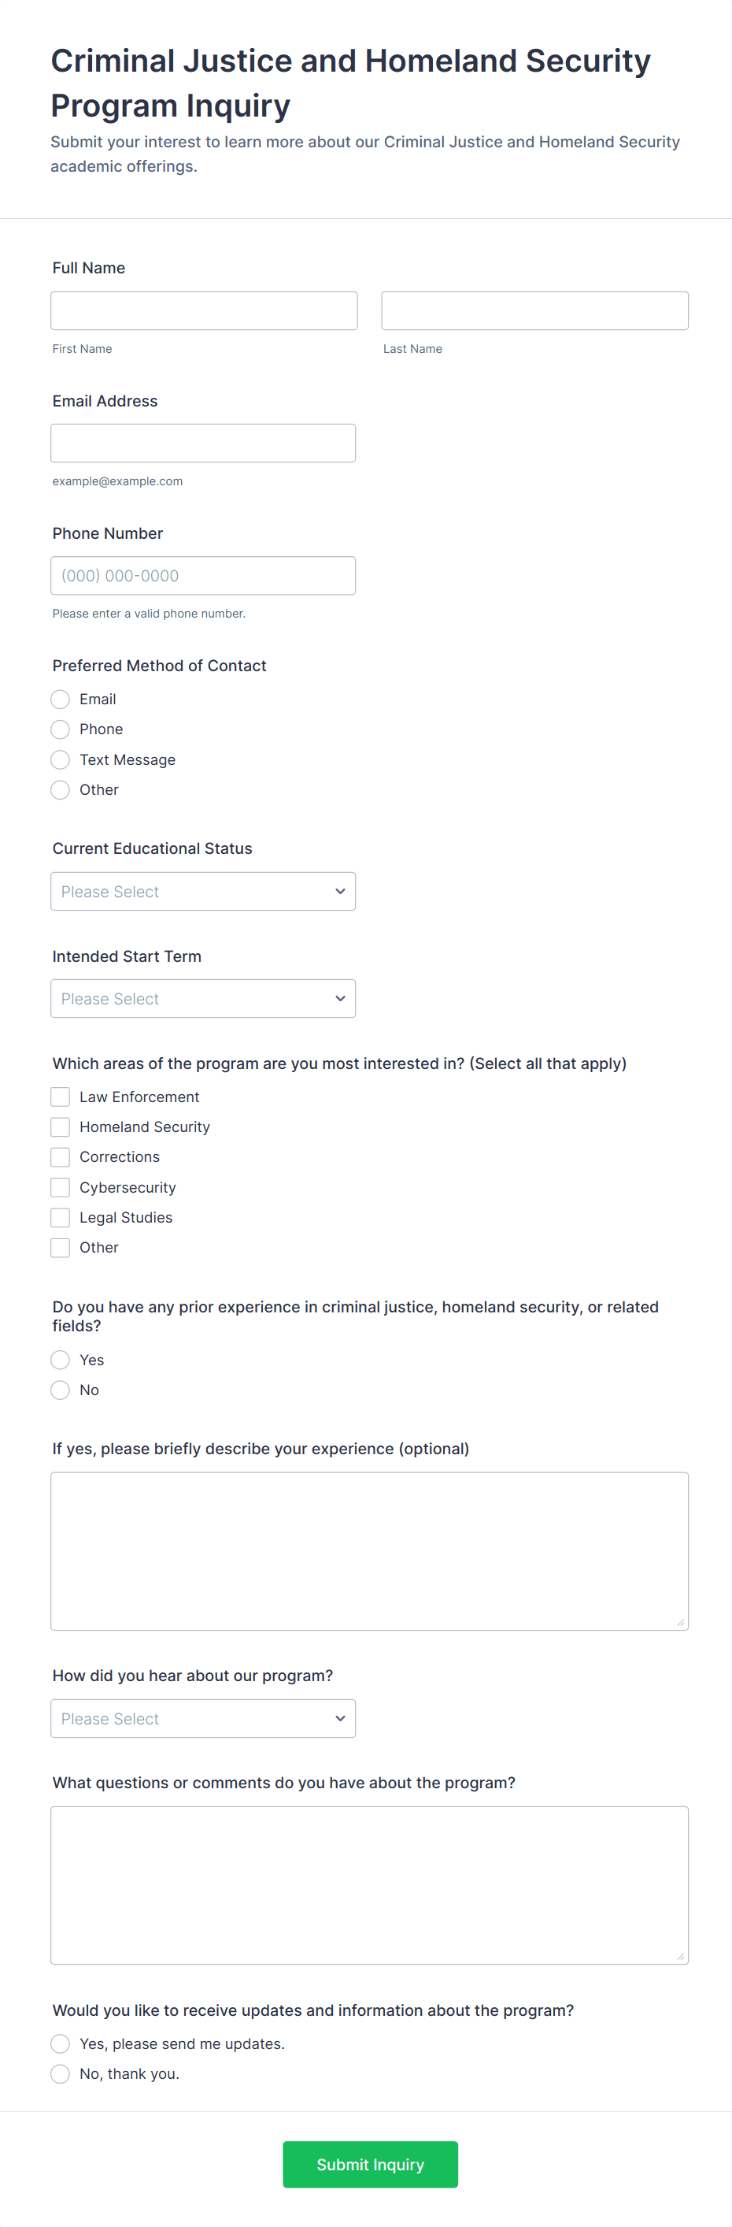Select No for prior experience
This screenshot has height=2227, width=732.
[61, 1390]
